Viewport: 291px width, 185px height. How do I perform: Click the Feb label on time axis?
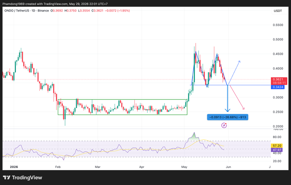[x=58, y=167]
